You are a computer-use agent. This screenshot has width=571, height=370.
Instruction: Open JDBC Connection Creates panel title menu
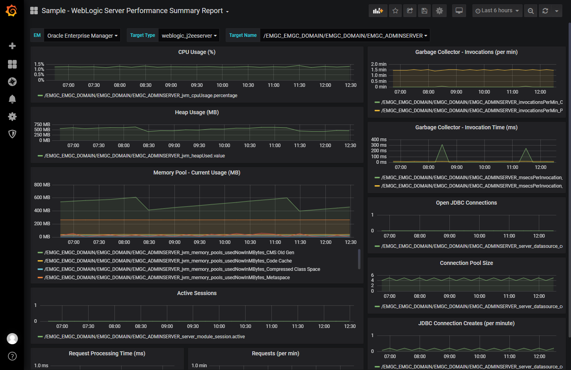click(466, 323)
